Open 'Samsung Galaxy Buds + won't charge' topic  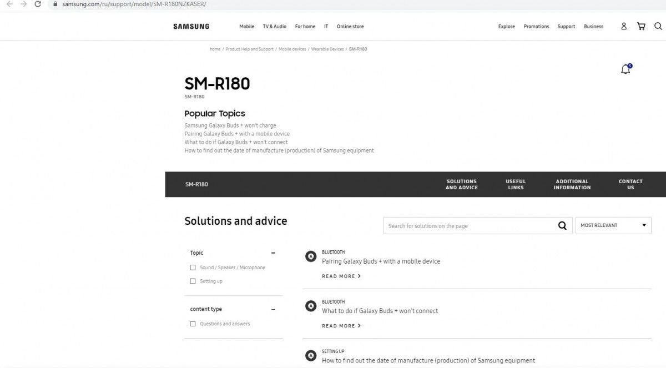[230, 125]
